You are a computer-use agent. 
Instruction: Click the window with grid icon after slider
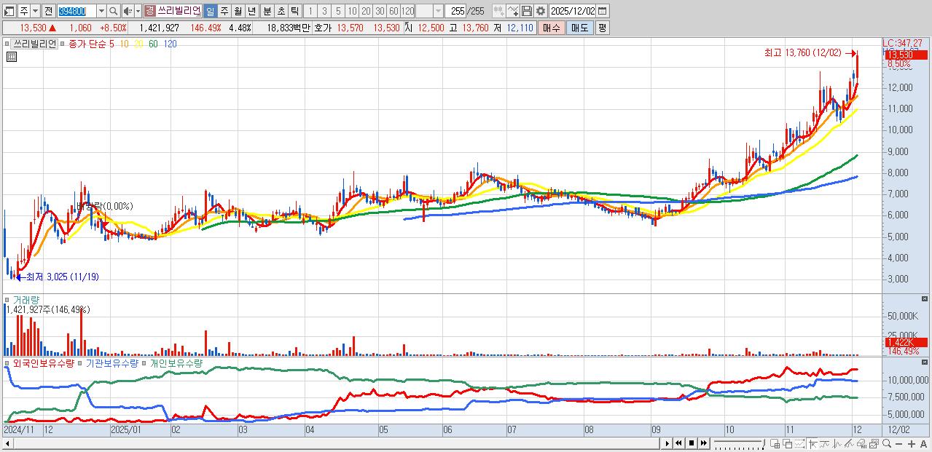point(775,443)
